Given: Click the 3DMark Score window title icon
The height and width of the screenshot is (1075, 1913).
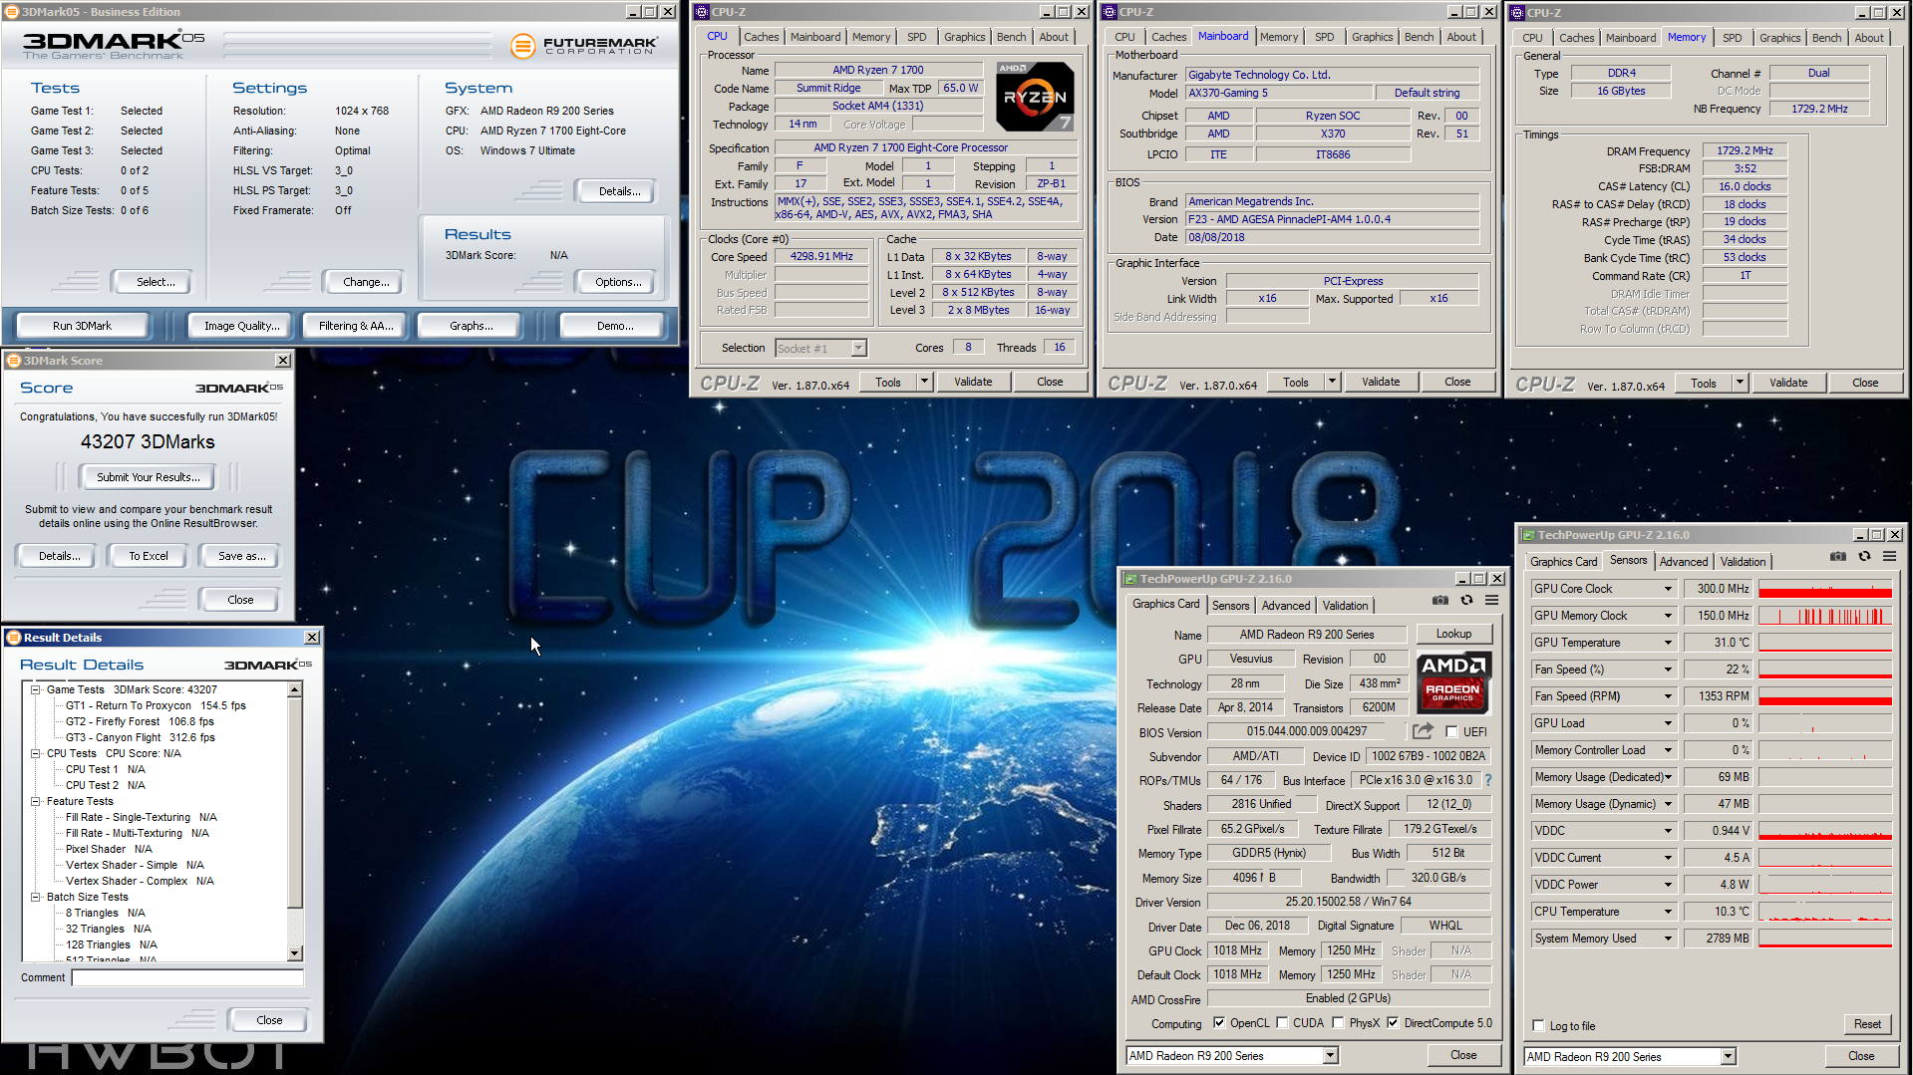Looking at the screenshot, I should 14,361.
